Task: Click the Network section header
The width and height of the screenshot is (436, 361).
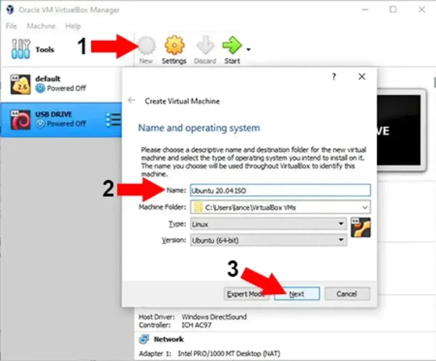Action: pos(169,339)
